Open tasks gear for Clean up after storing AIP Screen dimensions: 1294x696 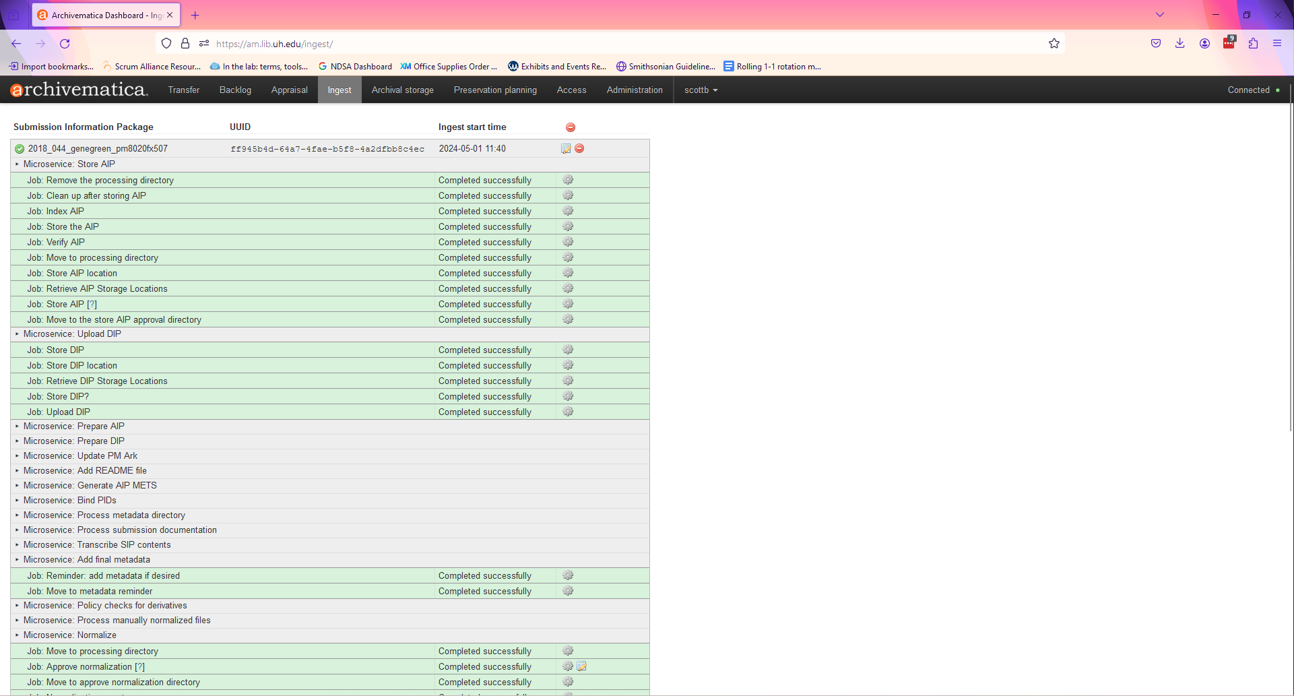(x=568, y=195)
